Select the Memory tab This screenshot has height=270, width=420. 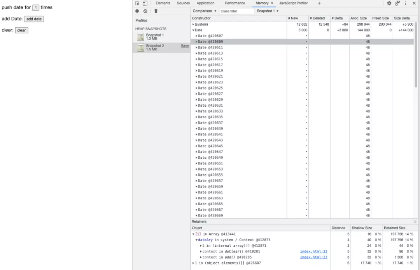tap(262, 3)
